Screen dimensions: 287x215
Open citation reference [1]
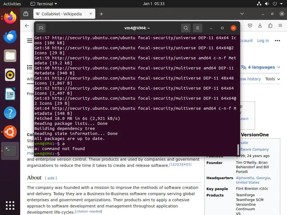coord(171,164)
